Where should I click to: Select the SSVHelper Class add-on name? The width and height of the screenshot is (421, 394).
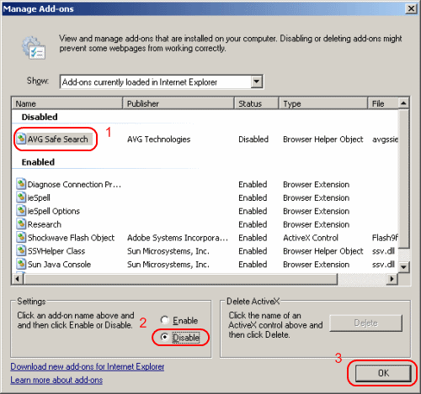point(56,251)
